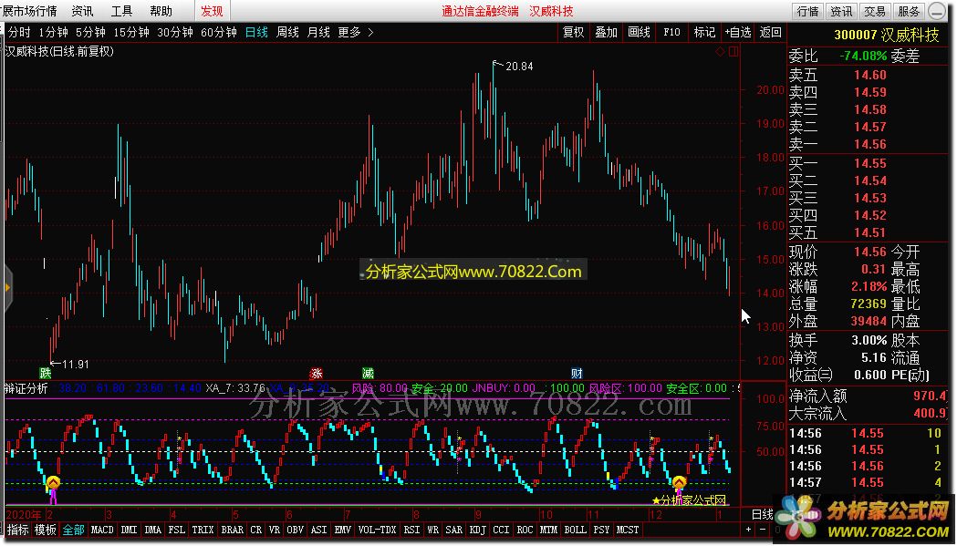This screenshot has height=546, width=957.
Task: Click the 买一 price 14.55
Action: tap(869, 163)
